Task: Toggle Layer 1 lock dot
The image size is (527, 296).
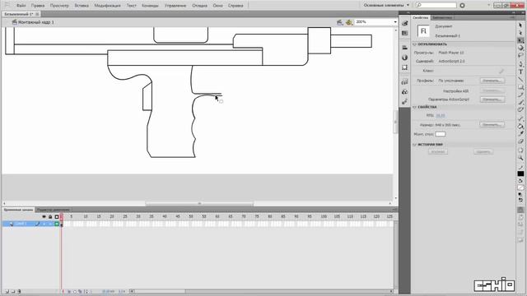Action: pos(50,224)
